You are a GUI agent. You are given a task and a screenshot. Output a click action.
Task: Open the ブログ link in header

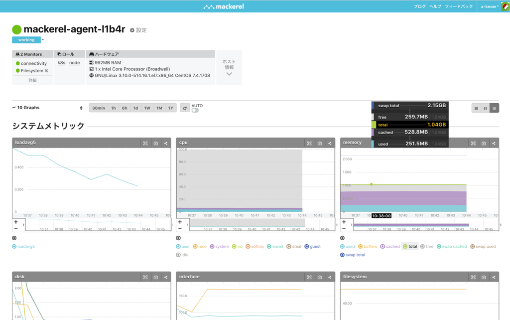click(x=419, y=6)
